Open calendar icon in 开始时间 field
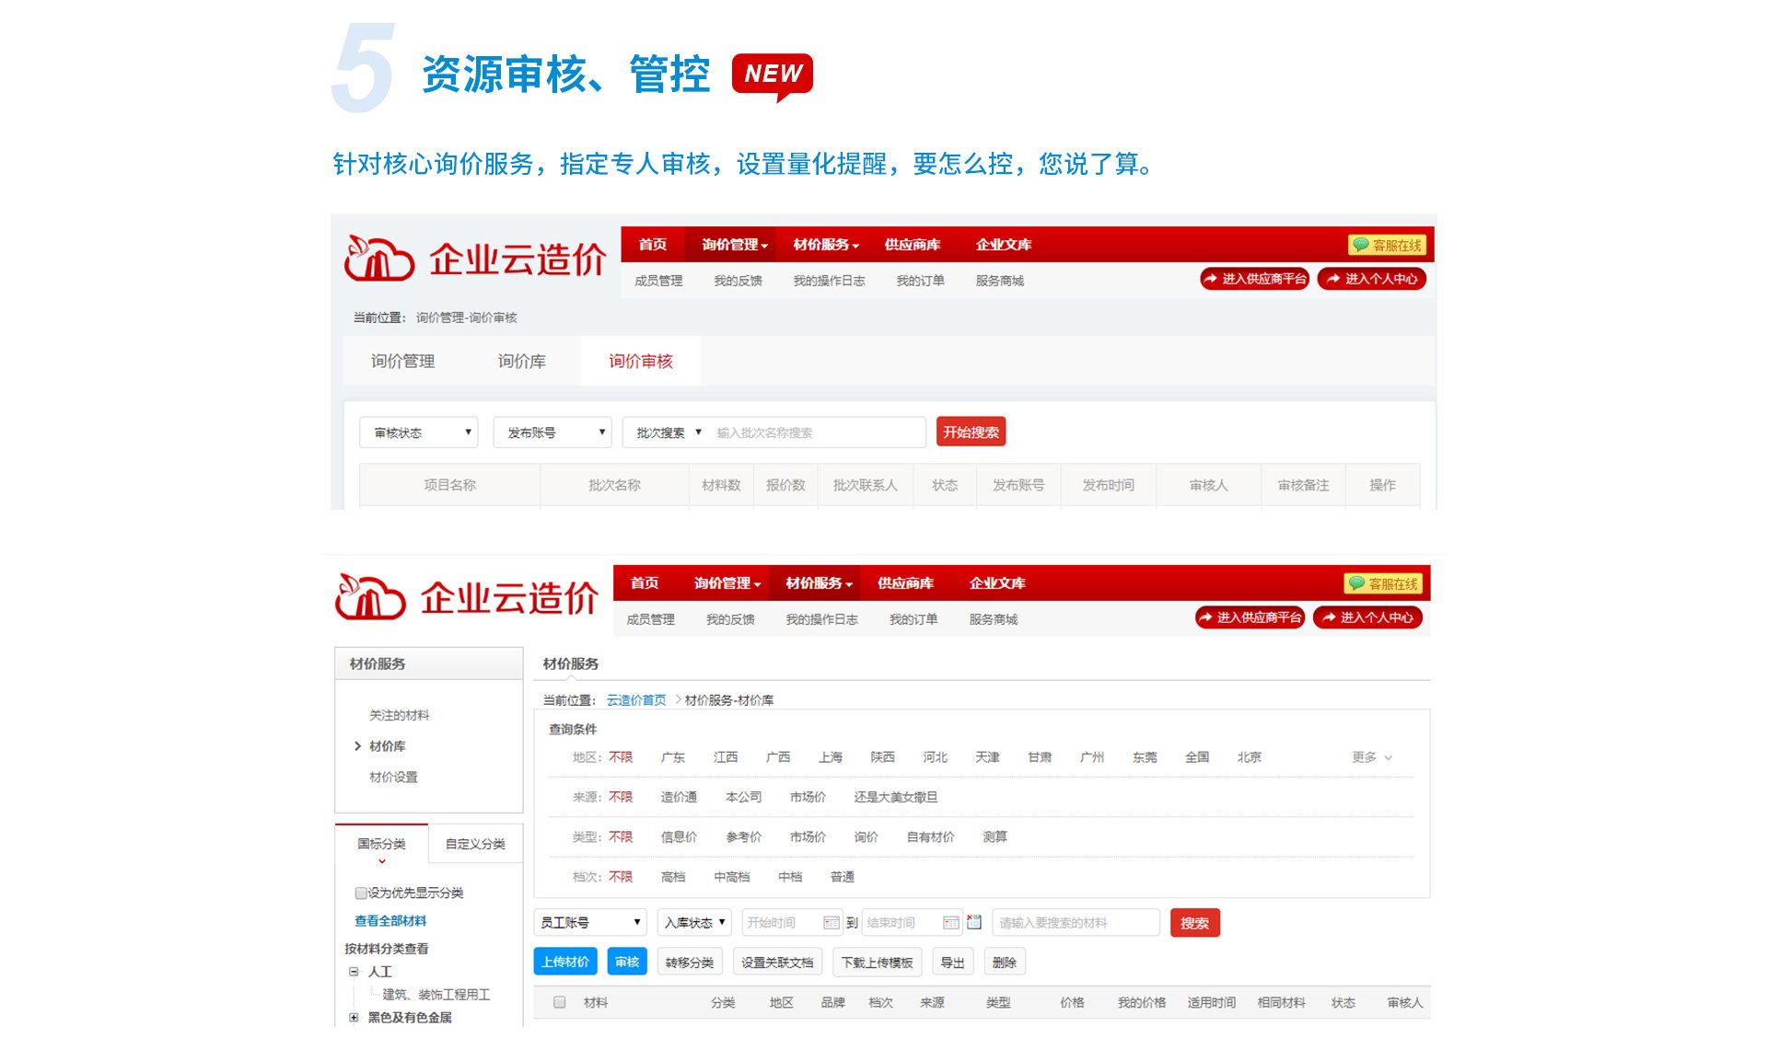The width and height of the screenshot is (1768, 1061). 831,923
